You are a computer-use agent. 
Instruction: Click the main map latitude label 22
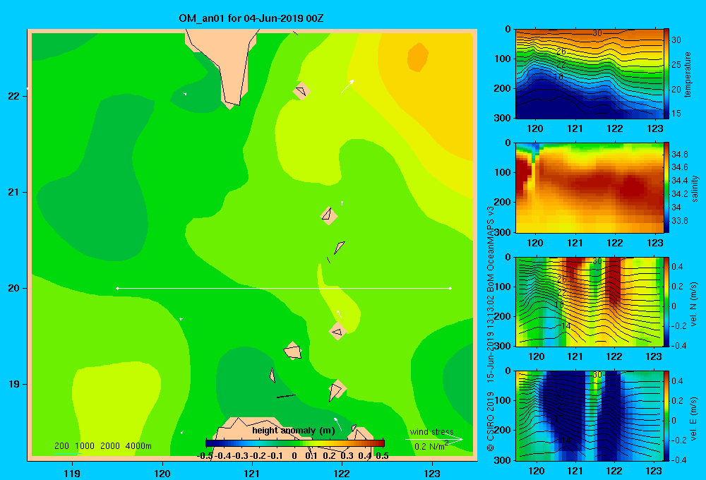(x=13, y=96)
